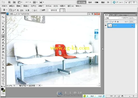
Task: Select the Path Selection tool
Action: [3, 68]
